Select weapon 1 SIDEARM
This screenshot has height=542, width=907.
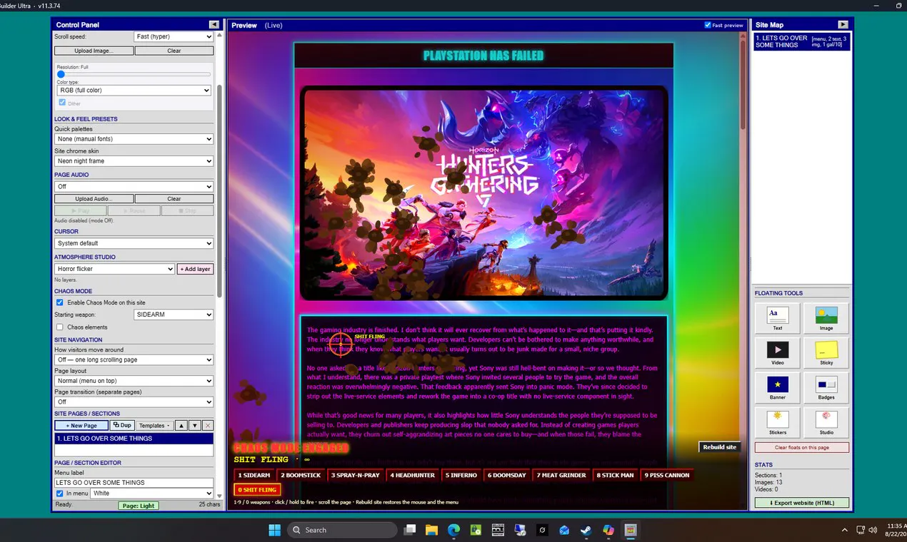254,475
